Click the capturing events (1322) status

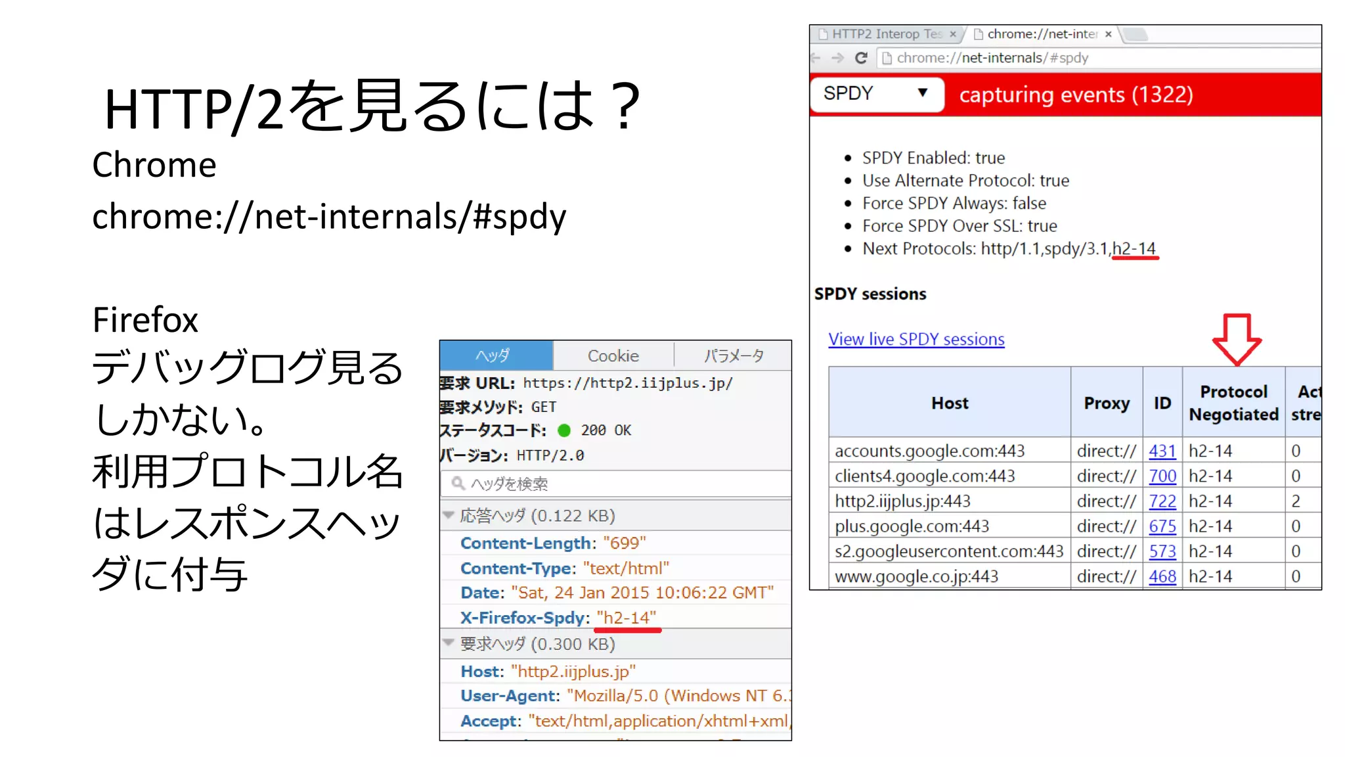[1076, 95]
